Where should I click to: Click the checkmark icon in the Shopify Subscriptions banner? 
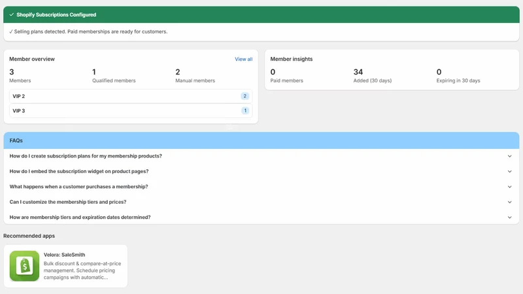pyautogui.click(x=12, y=14)
